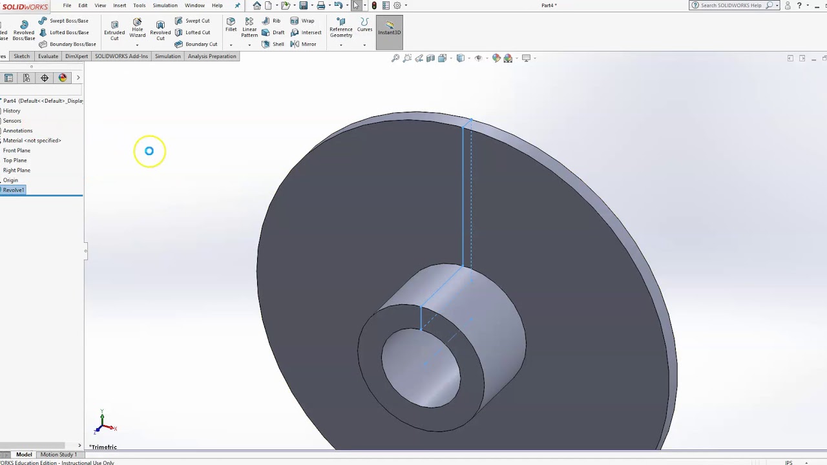Viewport: 827px width, 465px height.
Task: Click Zoom to Fit in view toolbar
Action: (x=395, y=58)
